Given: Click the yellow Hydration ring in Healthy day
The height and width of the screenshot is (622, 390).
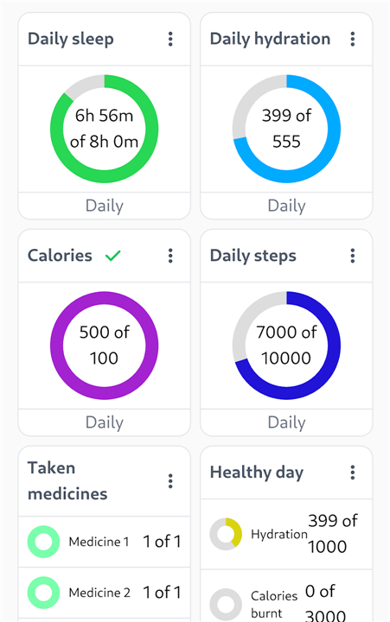Looking at the screenshot, I should pos(226,534).
